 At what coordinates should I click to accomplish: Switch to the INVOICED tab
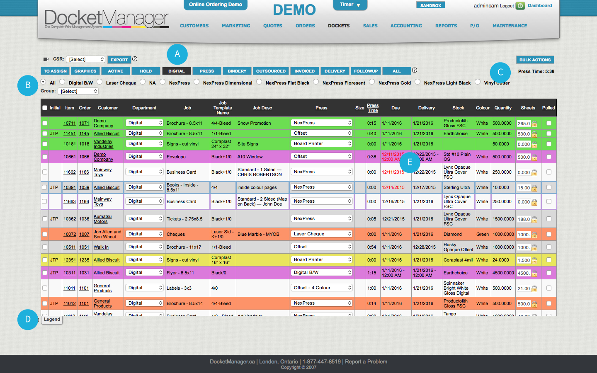(304, 70)
